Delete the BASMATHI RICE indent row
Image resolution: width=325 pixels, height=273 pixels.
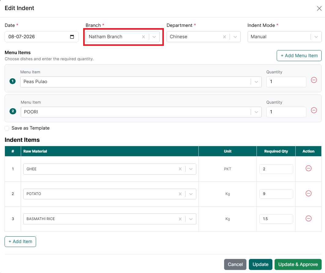[308, 219]
